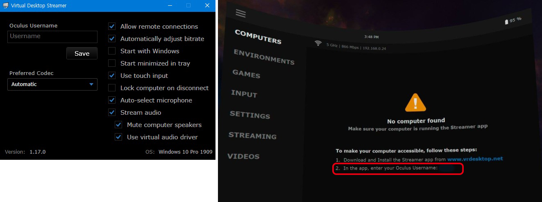The width and height of the screenshot is (542, 202).
Task: Click the Oculus Username label
Action: [x=33, y=25]
